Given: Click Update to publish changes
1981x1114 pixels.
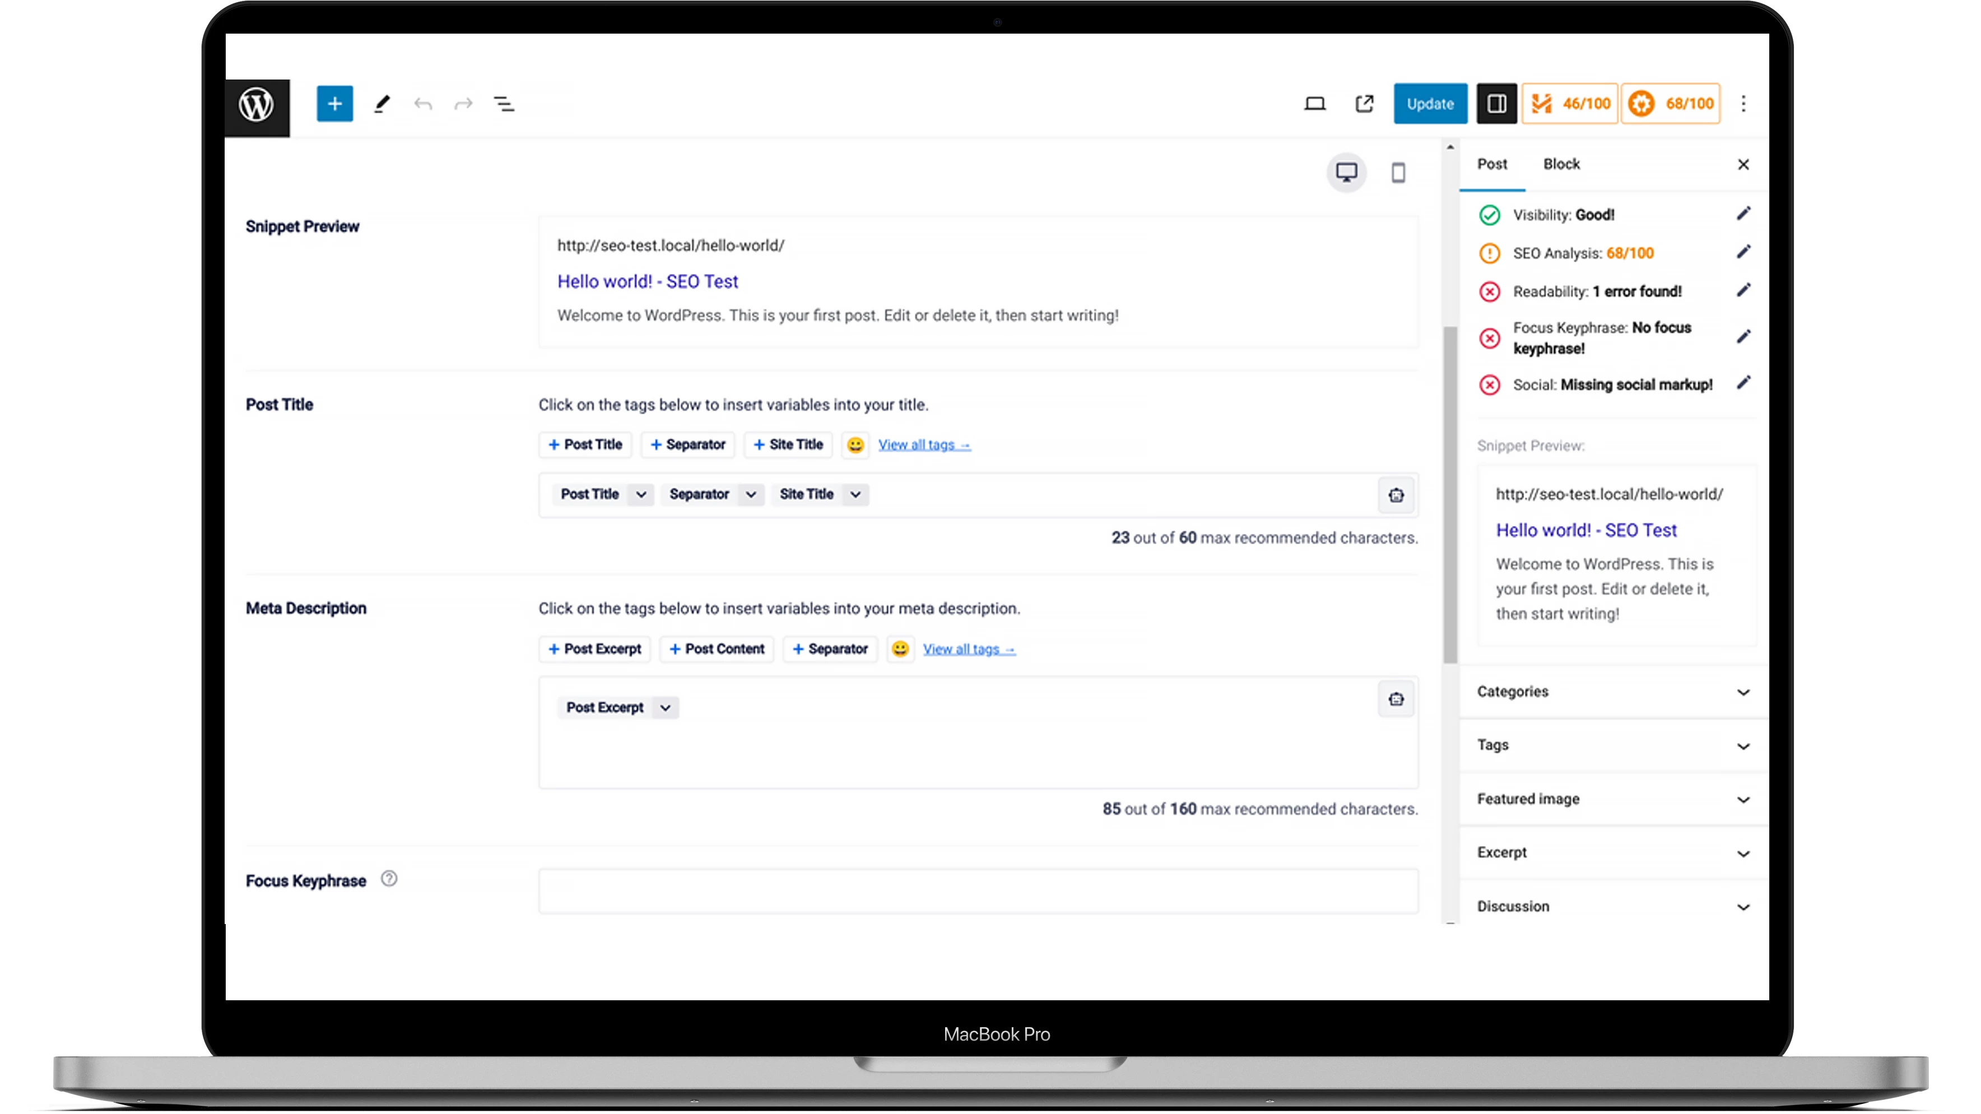Looking at the screenshot, I should (x=1430, y=103).
